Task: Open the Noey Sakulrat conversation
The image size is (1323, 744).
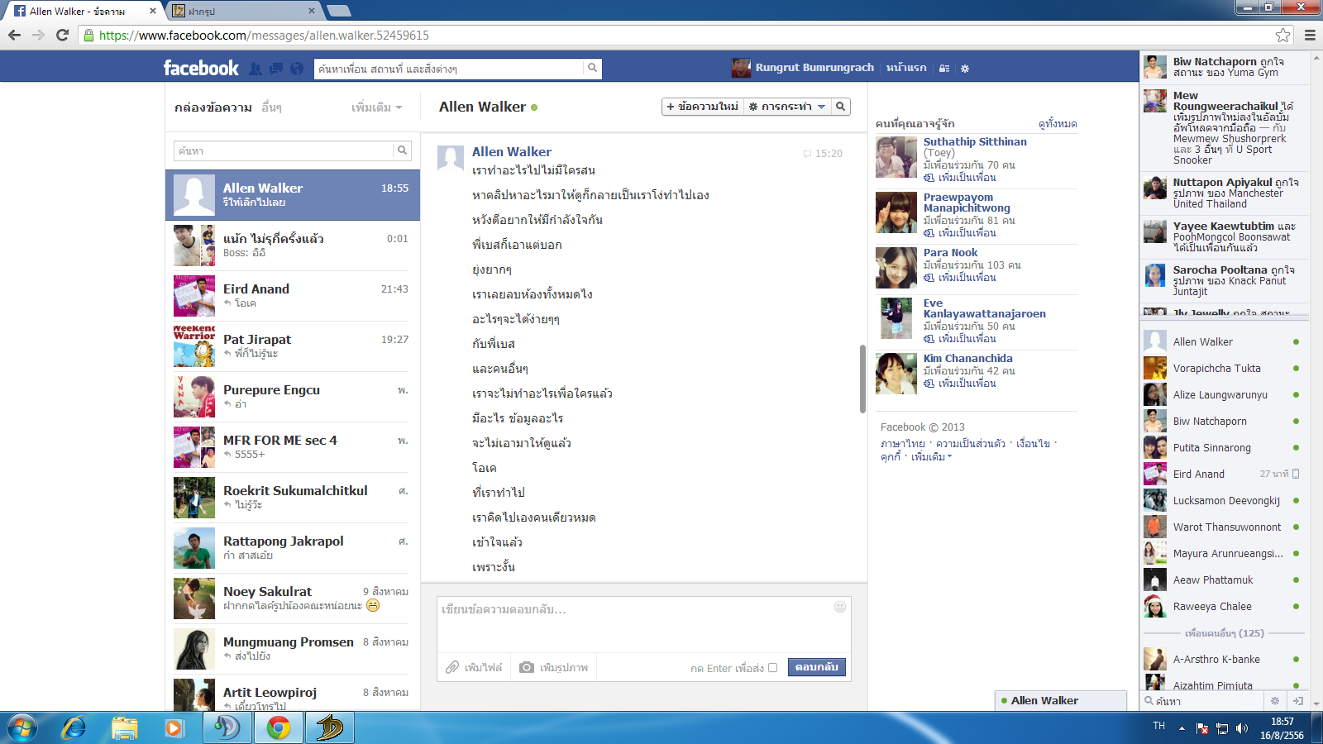Action: 293,599
